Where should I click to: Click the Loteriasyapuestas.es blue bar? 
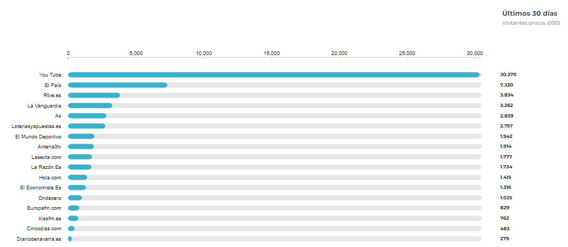tap(87, 126)
